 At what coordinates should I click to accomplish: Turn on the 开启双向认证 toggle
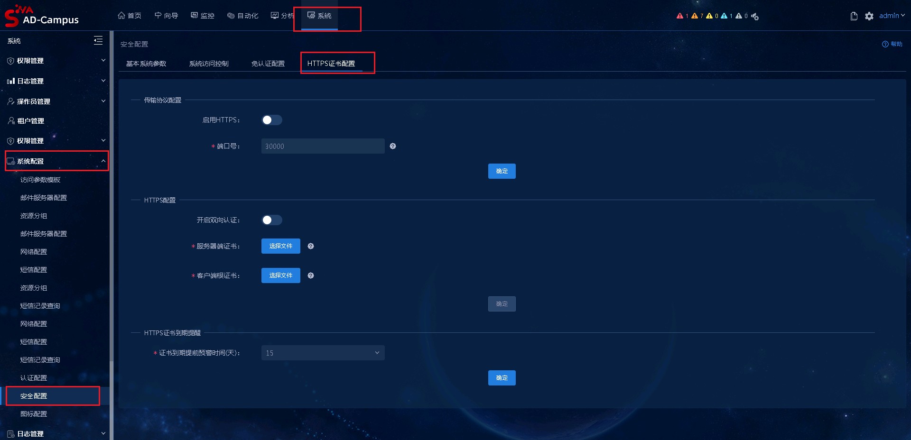click(x=272, y=220)
